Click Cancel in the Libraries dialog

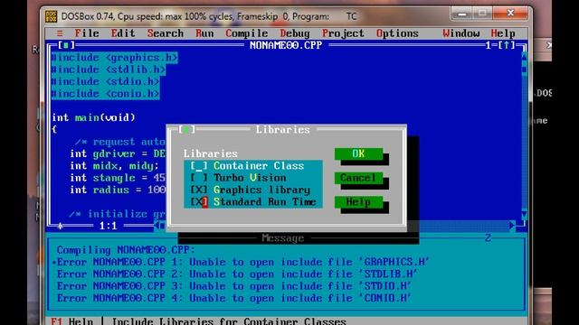(x=358, y=178)
